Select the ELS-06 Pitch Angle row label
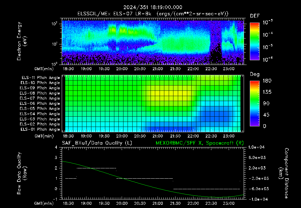The image size is (301, 208). pyautogui.click(x=40, y=103)
